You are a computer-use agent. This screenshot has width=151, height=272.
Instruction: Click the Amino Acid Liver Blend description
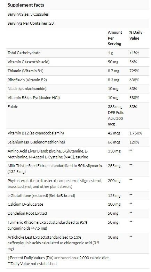point(48,154)
